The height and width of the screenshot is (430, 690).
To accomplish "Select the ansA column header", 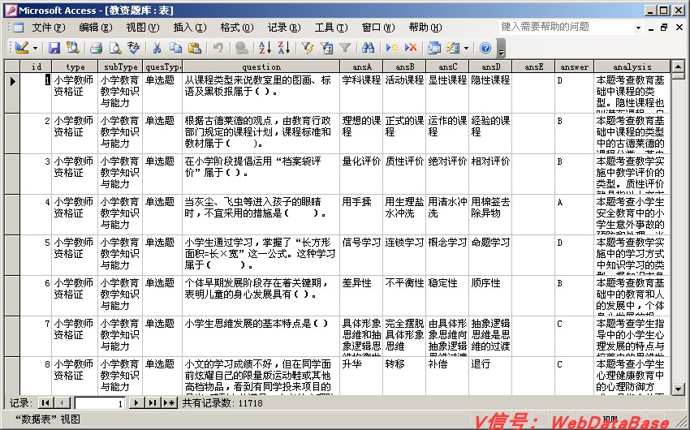I will pos(362,67).
